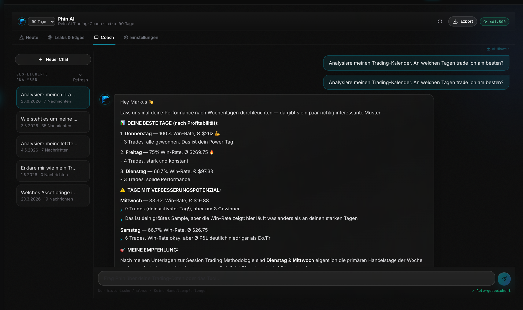Start a new chat with Neuer Chat

53,59
